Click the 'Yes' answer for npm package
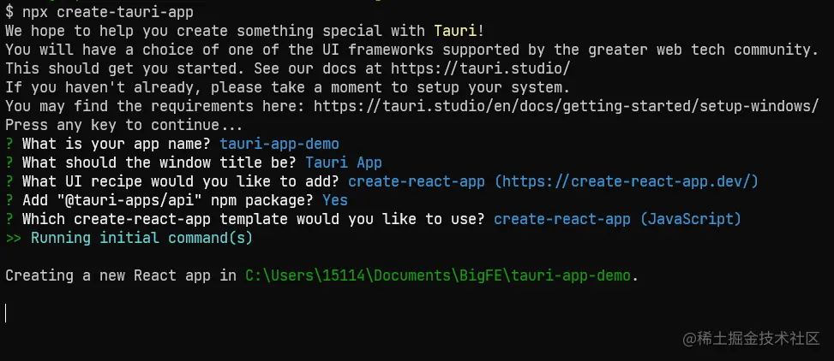 click(x=335, y=200)
